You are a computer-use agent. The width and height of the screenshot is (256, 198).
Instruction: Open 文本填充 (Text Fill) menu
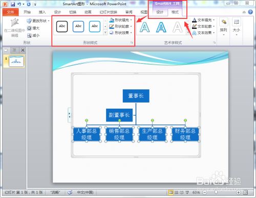pyautogui.click(x=203, y=20)
